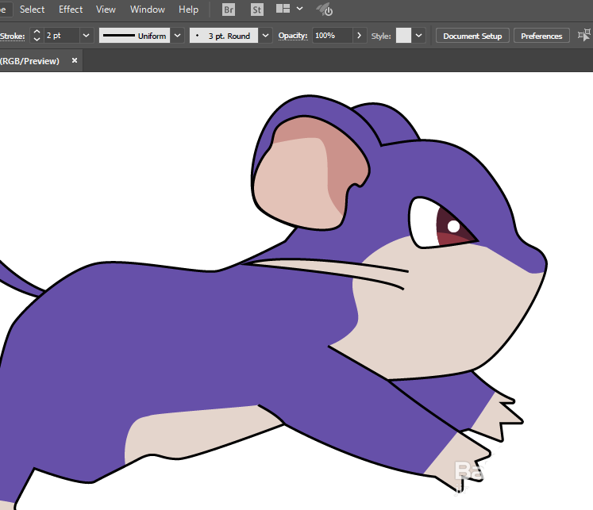Expand the stroke weight dropdown

point(86,36)
